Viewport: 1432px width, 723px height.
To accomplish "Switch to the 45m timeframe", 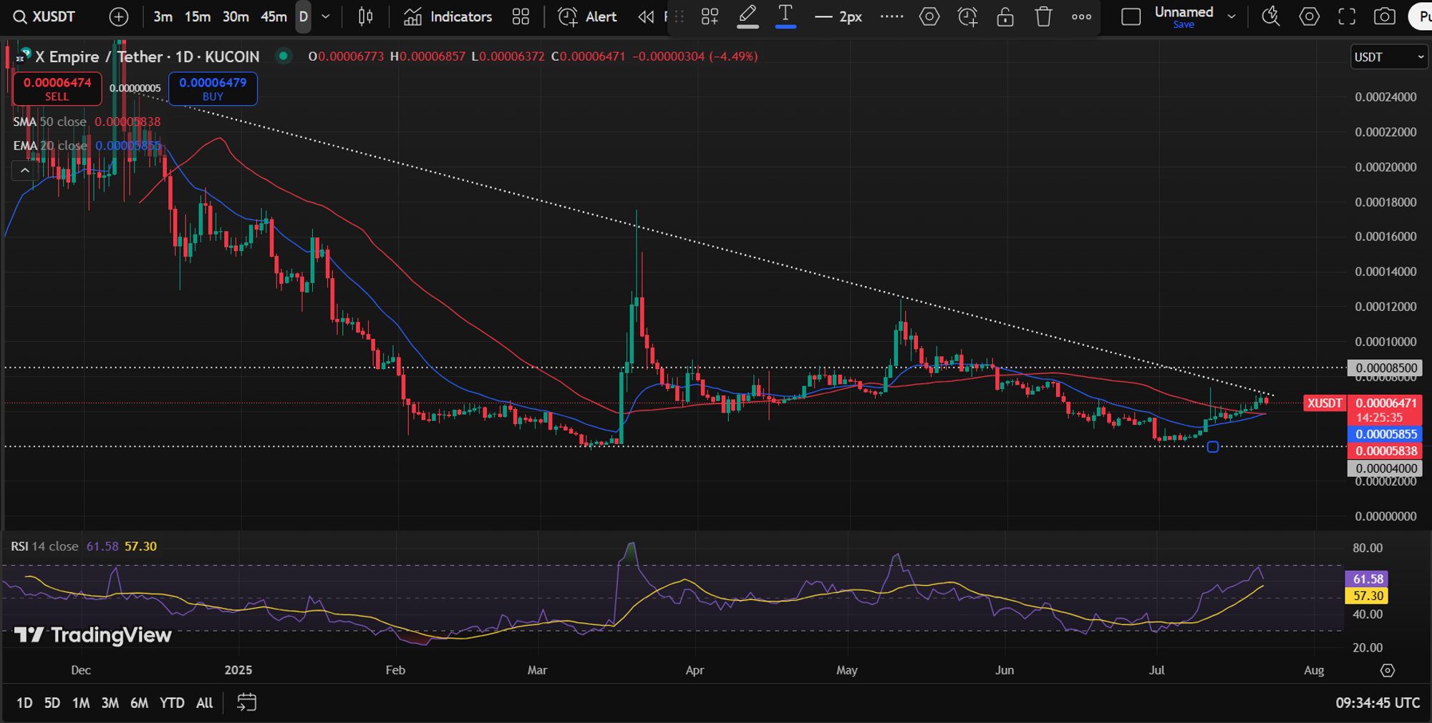I will pos(274,16).
